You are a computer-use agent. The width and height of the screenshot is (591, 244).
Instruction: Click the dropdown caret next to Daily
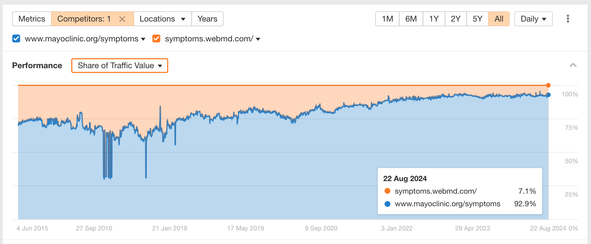point(544,19)
